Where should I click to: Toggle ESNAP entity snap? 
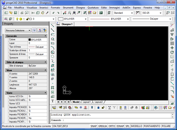click(x=120, y=126)
